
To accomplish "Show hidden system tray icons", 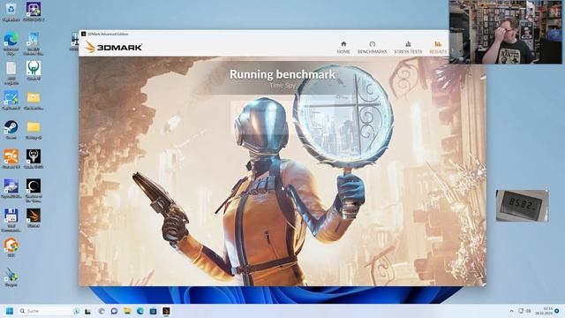I will (x=512, y=311).
